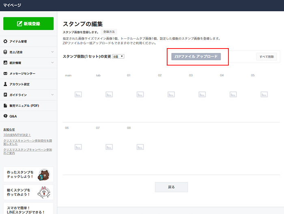Open the stamp count 8個 dropdown
Viewport: 284px width, 214px height.
coord(118,56)
